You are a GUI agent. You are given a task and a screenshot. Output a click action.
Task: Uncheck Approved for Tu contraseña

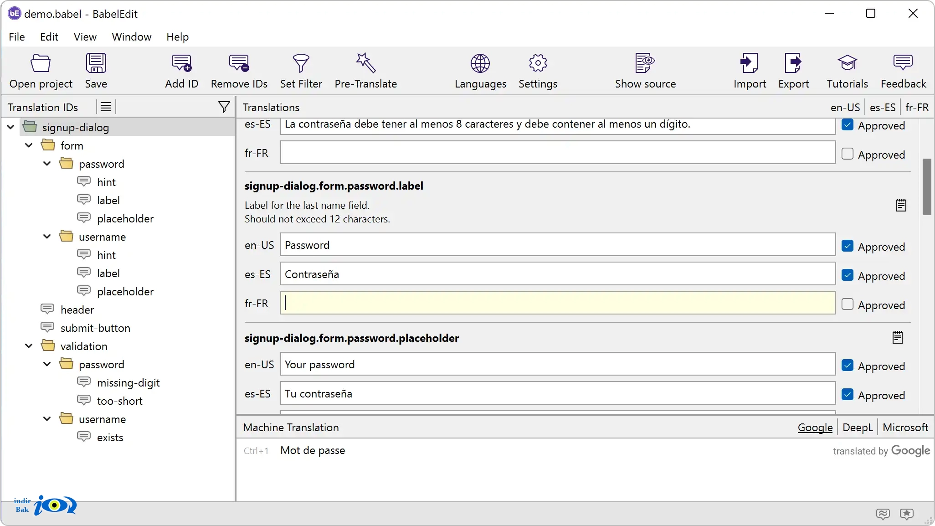(847, 394)
